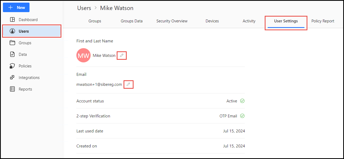Image resolution: width=344 pixels, height=159 pixels.
Task: Click the Reports checklist icon in the sidebar
Action: point(12,89)
